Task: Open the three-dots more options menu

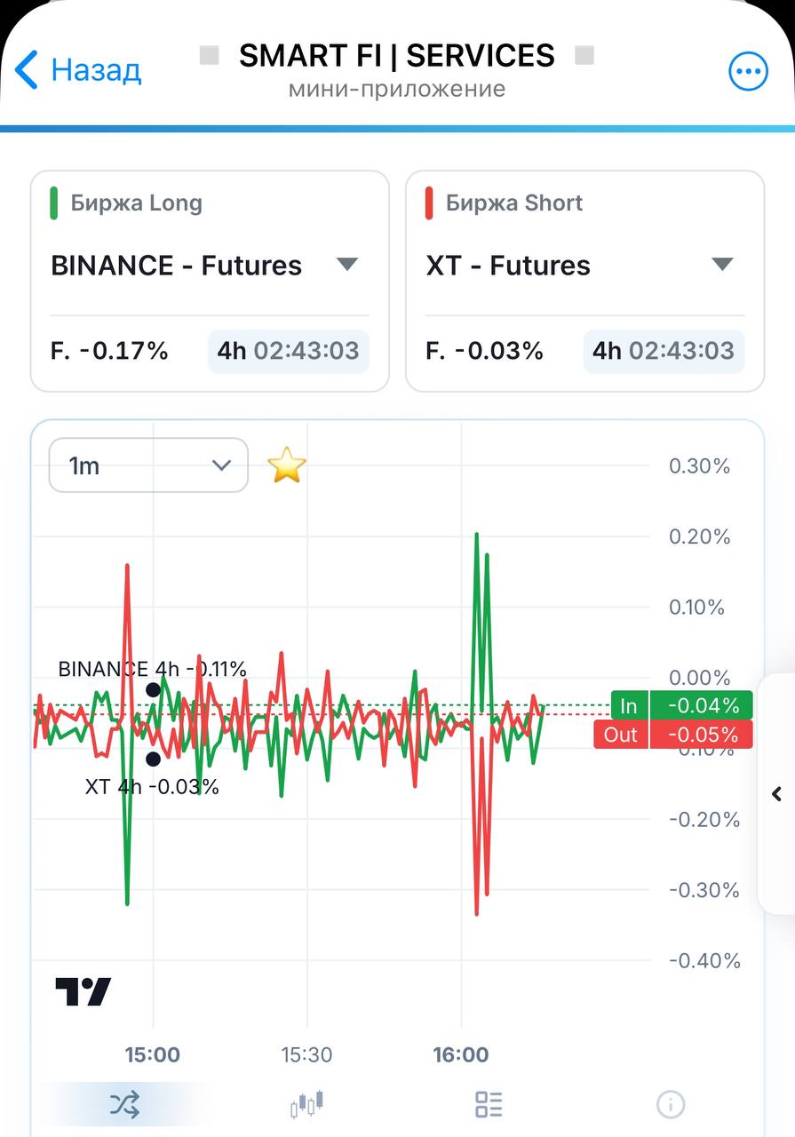Action: point(748,72)
